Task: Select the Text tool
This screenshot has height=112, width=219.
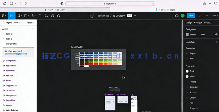Action: coord(40,16)
